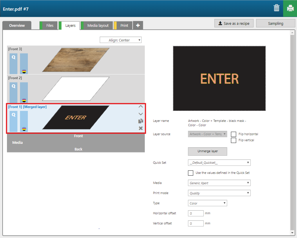This screenshot has height=238, width=297.
Task: Click the Q icon on Front 3 layer
Action: 13,57
